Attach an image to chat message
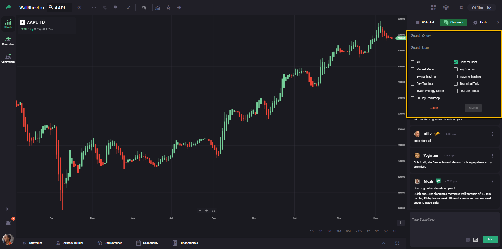This screenshot has height=249, width=502. click(475, 239)
